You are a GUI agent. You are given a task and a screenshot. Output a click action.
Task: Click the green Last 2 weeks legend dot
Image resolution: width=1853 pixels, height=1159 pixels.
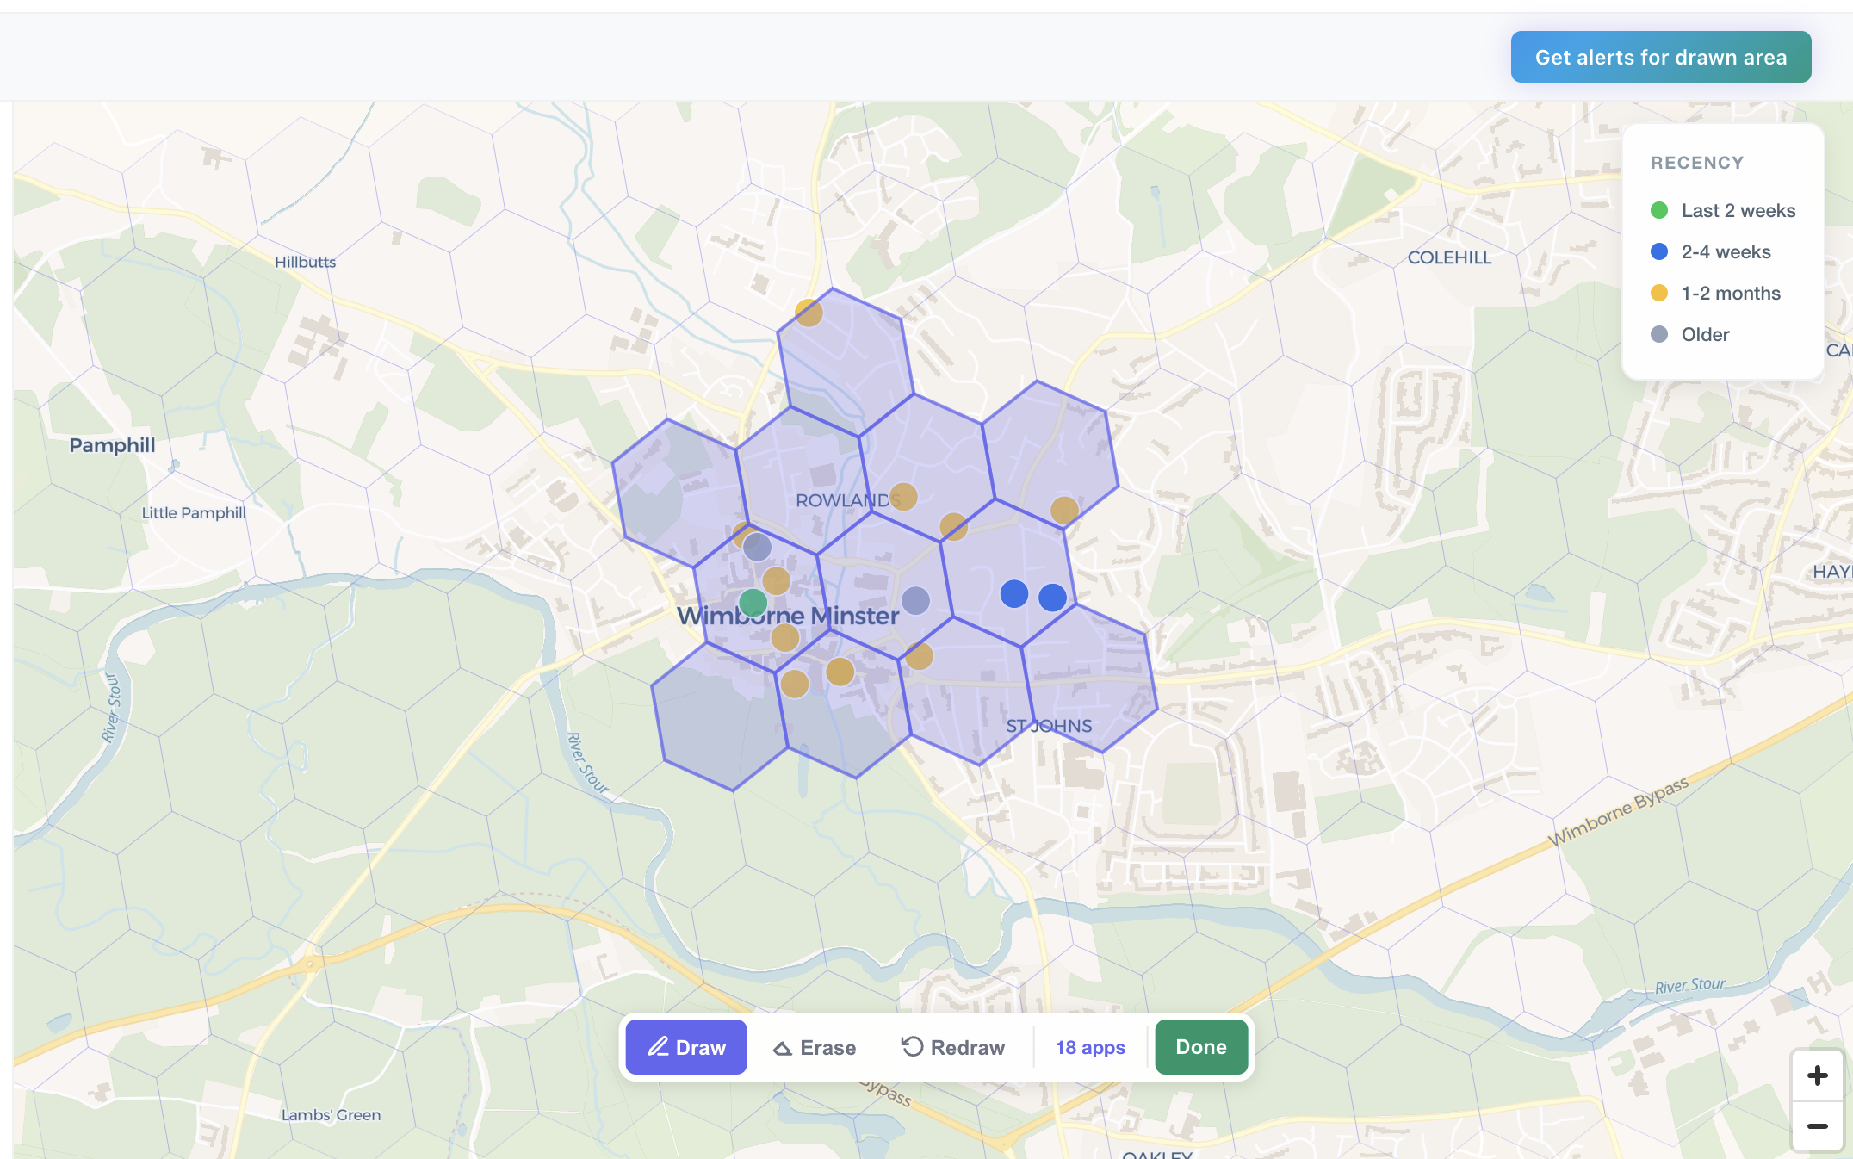[1659, 210]
